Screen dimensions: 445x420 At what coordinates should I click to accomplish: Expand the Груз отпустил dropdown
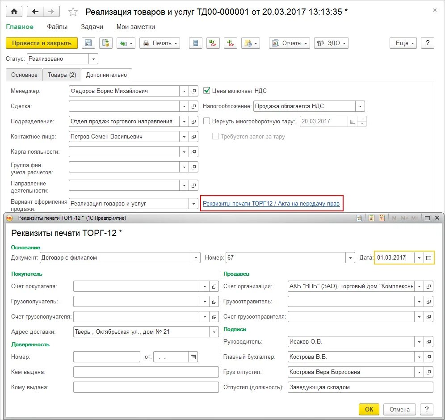[x=419, y=372]
